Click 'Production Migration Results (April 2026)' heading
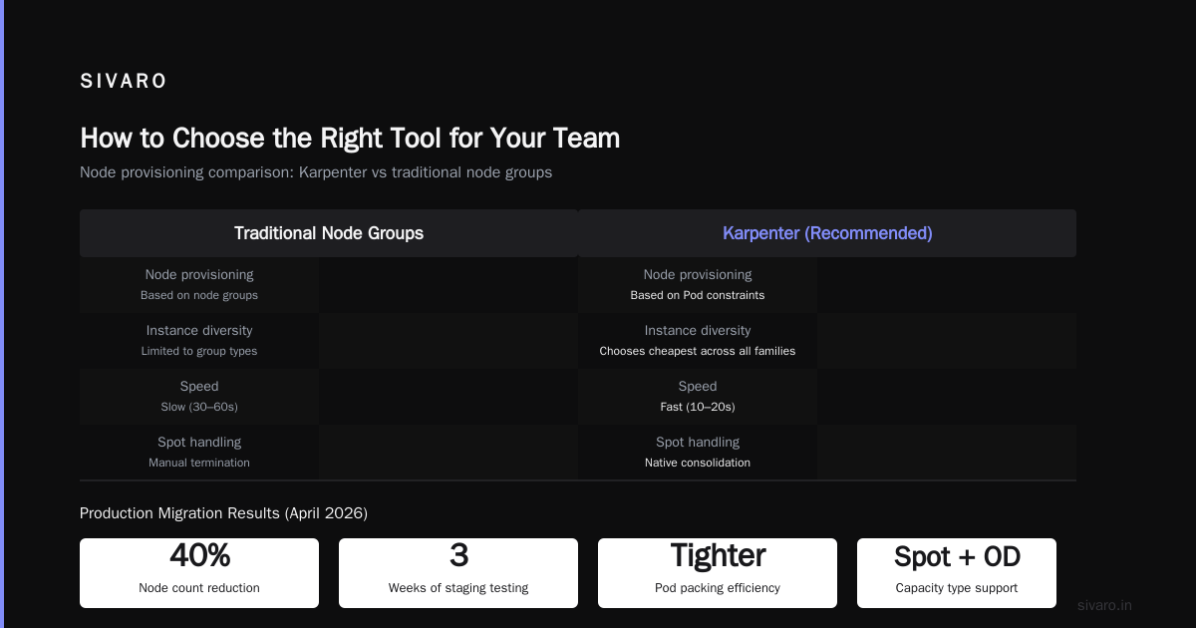 [x=223, y=513]
